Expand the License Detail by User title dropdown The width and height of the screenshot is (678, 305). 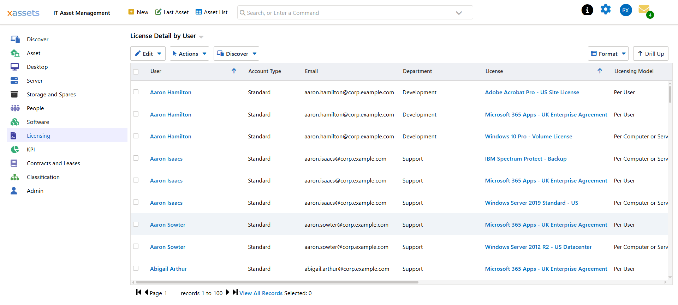(201, 37)
